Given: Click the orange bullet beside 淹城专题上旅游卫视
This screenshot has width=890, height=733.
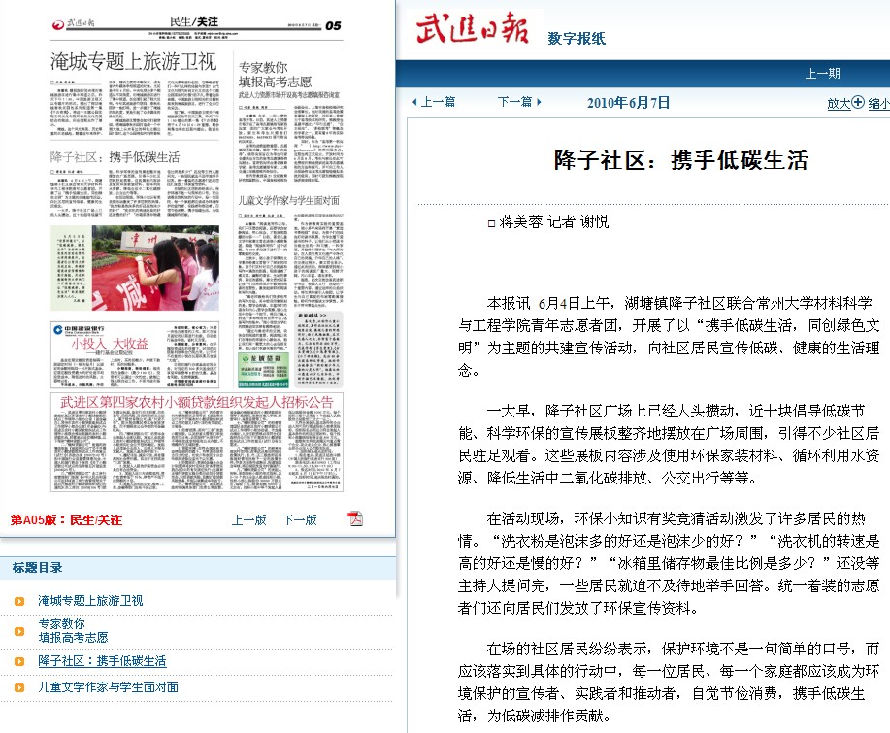Looking at the screenshot, I should [x=19, y=601].
